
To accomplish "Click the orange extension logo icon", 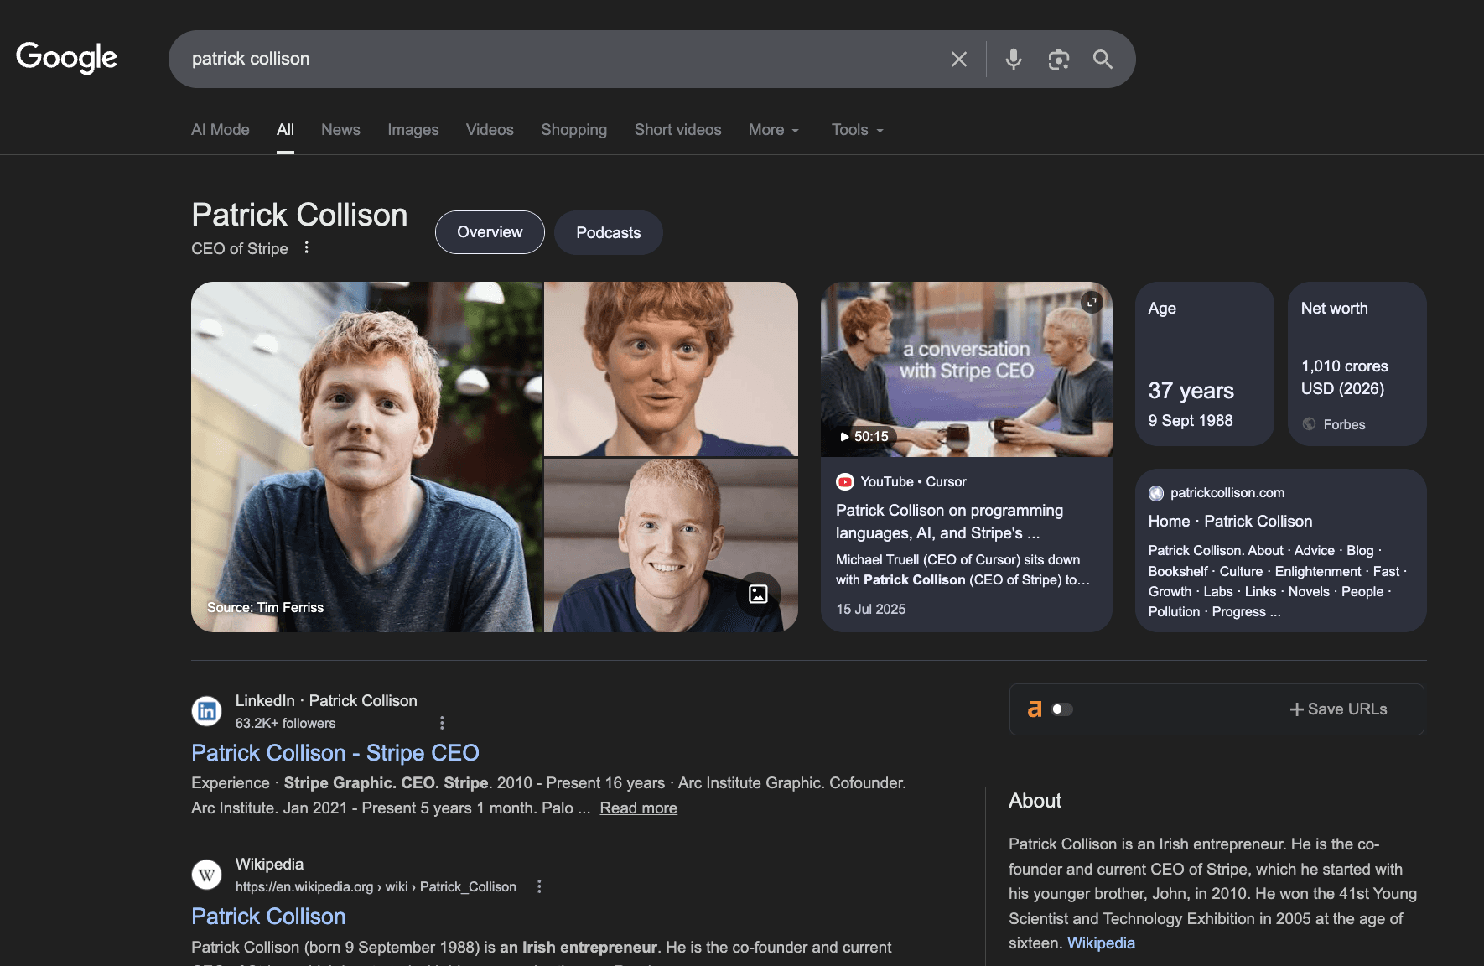I will click(1035, 709).
